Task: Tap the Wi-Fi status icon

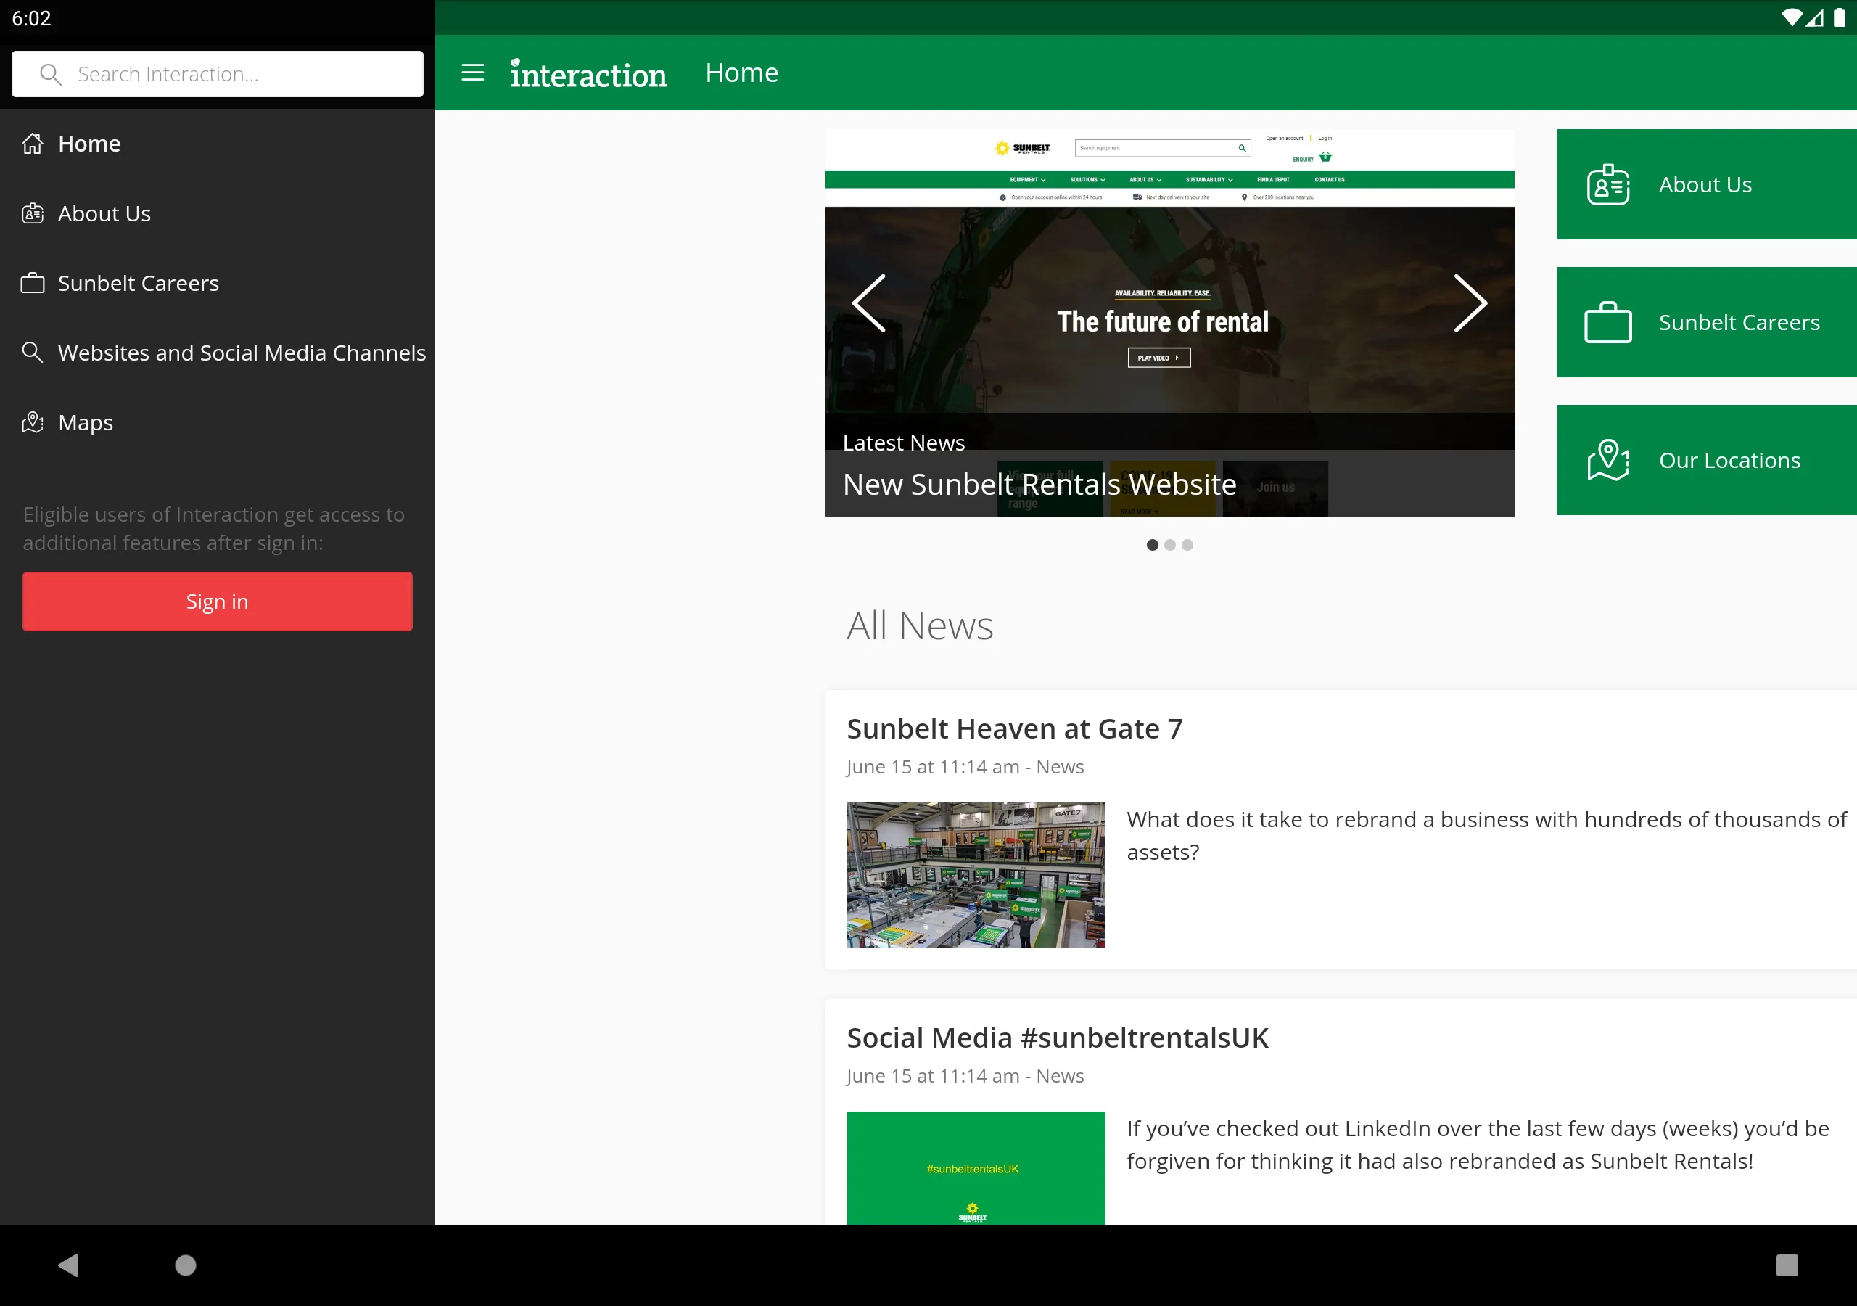Action: [x=1791, y=18]
